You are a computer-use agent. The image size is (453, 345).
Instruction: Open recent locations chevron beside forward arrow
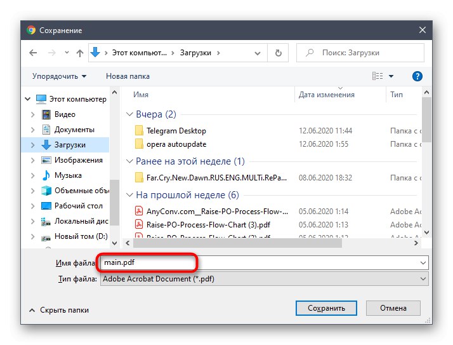point(67,53)
